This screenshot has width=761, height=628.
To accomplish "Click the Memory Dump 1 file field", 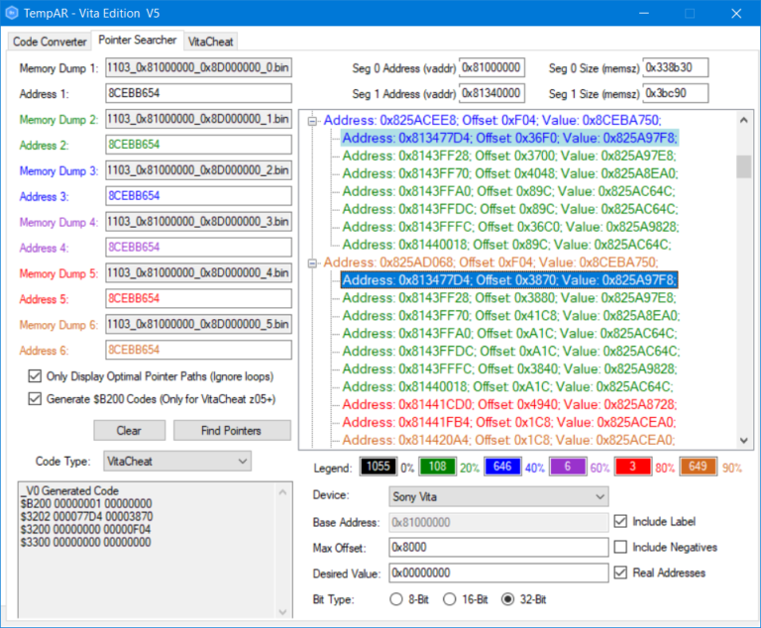I will coord(198,67).
